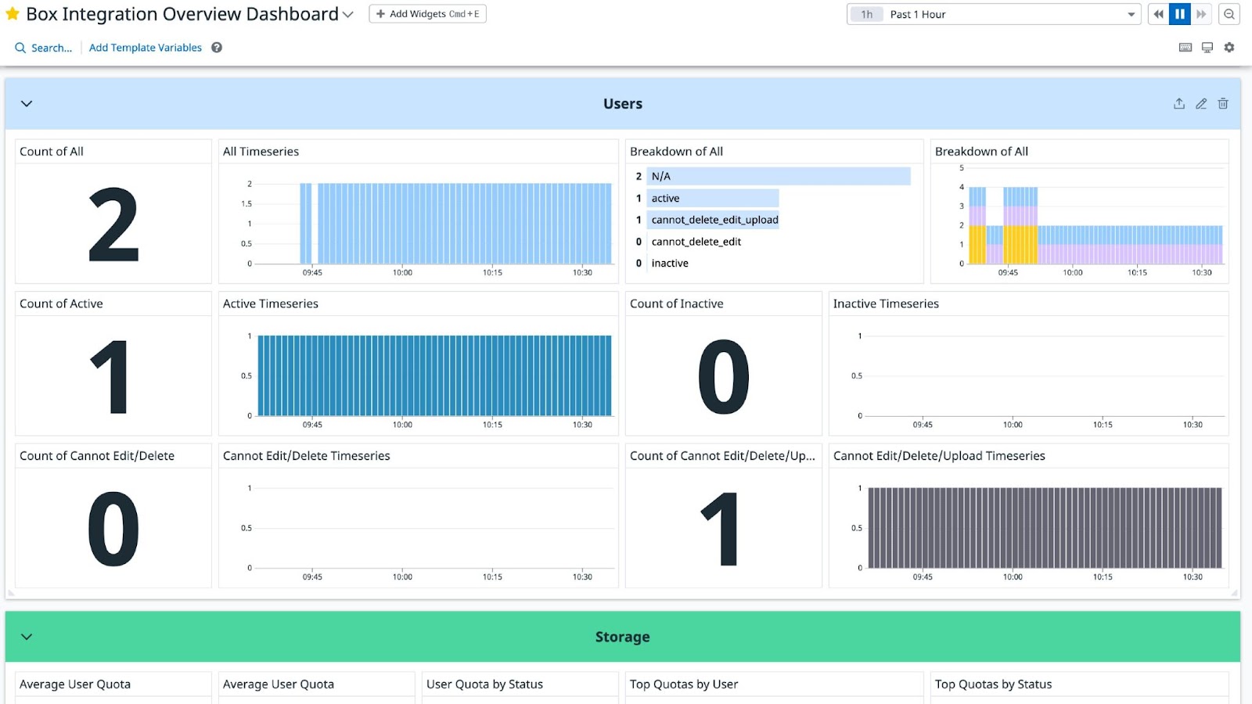The width and height of the screenshot is (1252, 704).
Task: Click the Storage group header title
Action: pyautogui.click(x=623, y=637)
